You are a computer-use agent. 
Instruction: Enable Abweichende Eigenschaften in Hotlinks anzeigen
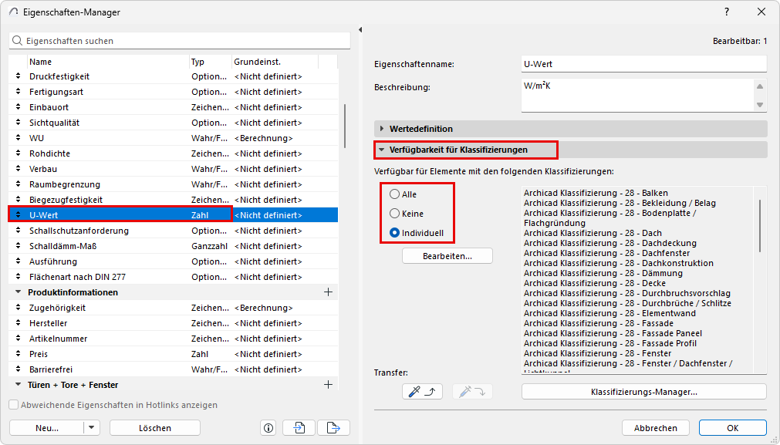[14, 405]
